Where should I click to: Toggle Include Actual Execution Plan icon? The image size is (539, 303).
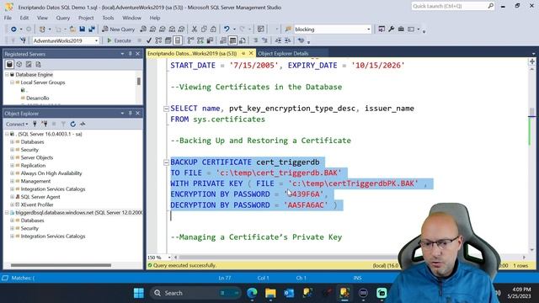tap(191, 40)
